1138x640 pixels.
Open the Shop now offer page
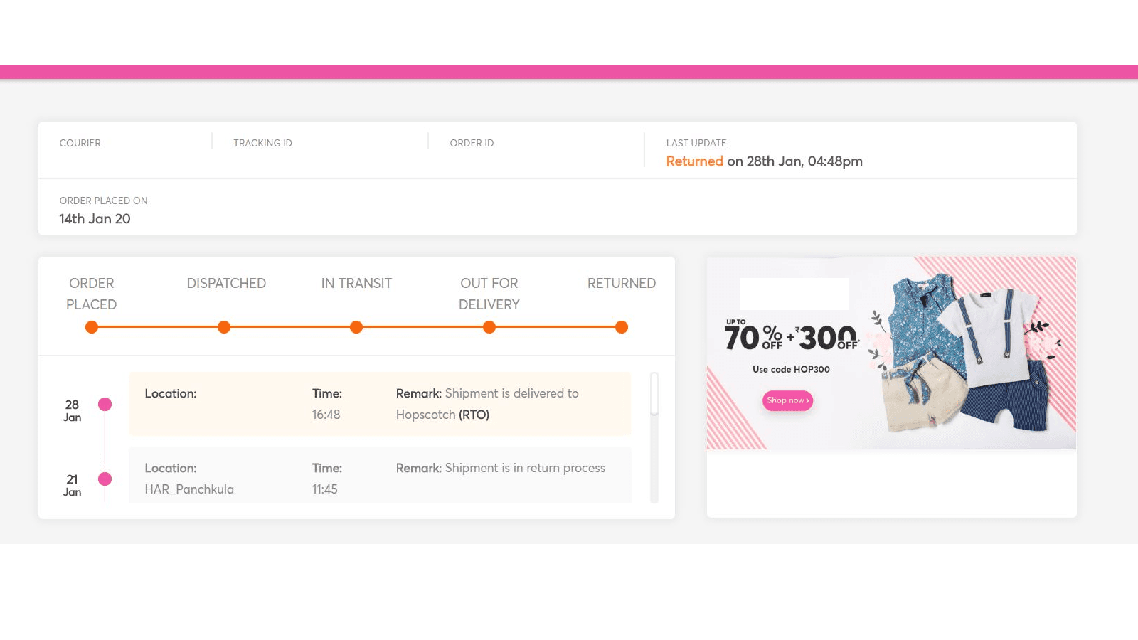(787, 400)
